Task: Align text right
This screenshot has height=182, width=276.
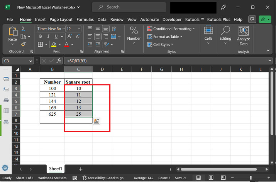Action: coord(106,36)
